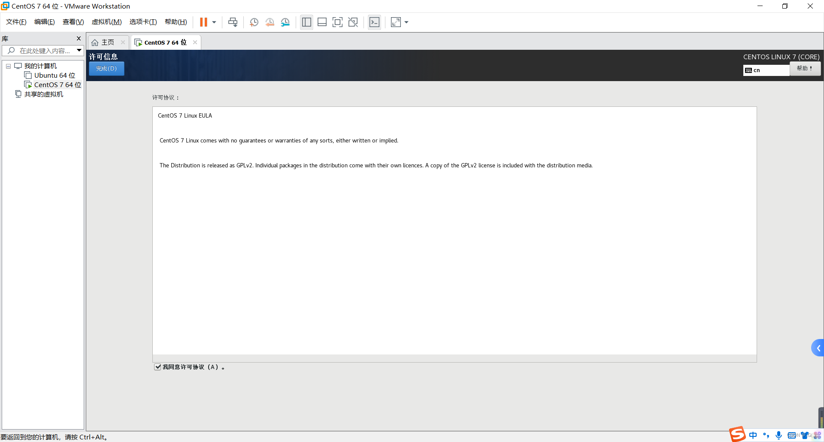Click the IME toolbox grid icon
Image resolution: width=824 pixels, height=442 pixels.
tap(817, 435)
